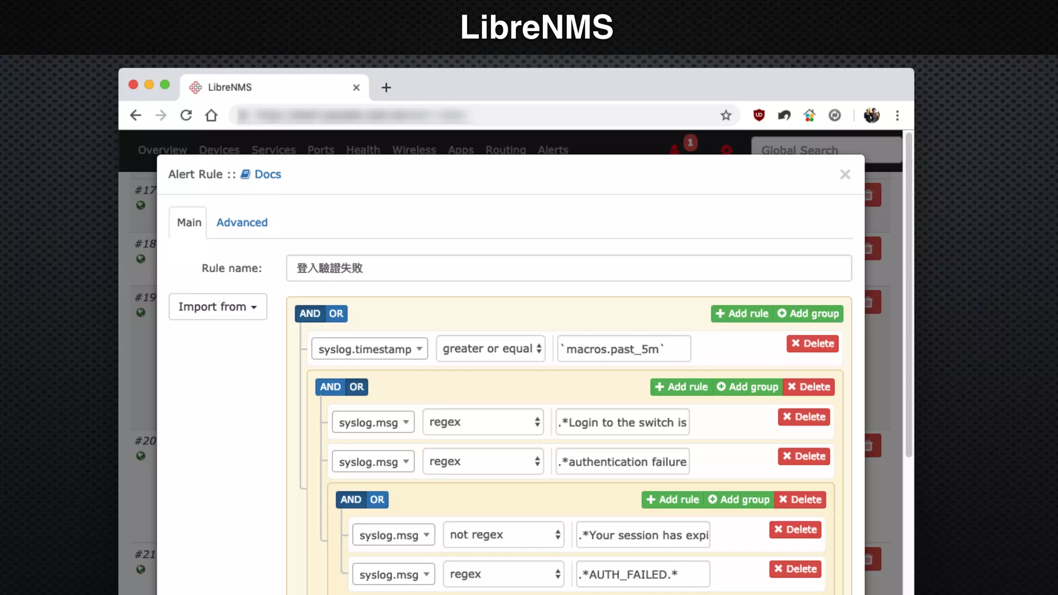Add rule in the second-level group
Image resolution: width=1058 pixels, height=595 pixels.
[x=681, y=387]
